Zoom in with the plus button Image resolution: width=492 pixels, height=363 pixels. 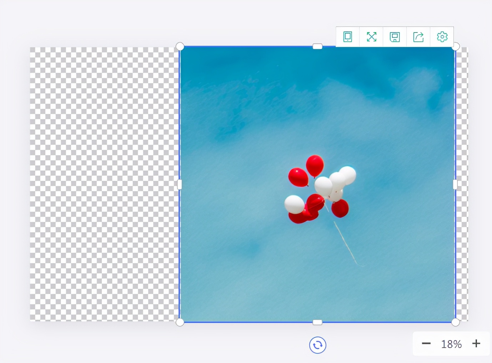pyautogui.click(x=476, y=344)
